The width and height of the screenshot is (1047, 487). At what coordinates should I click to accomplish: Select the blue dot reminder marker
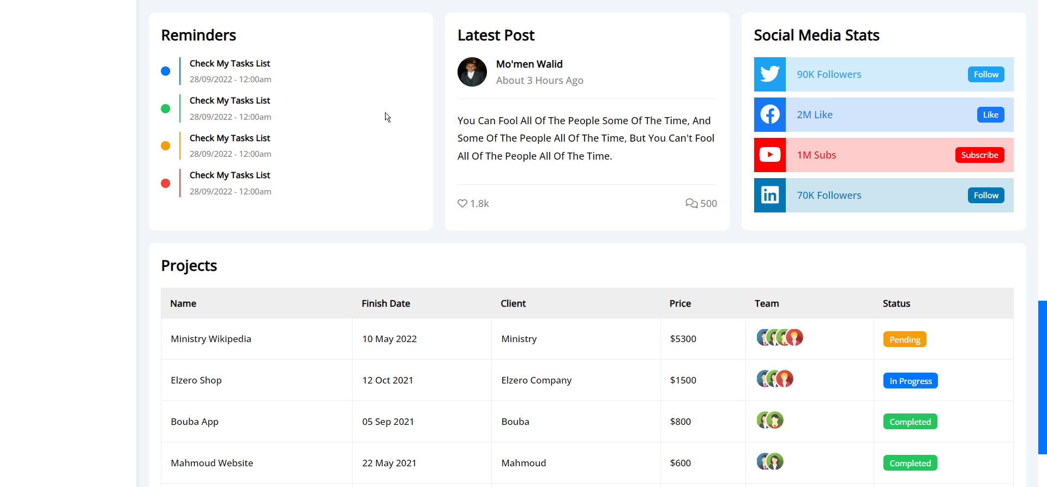(166, 71)
